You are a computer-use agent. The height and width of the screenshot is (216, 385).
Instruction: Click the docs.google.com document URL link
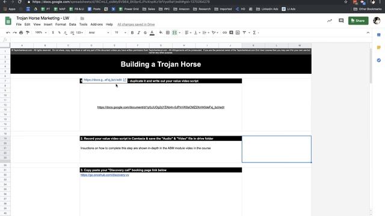[161, 107]
